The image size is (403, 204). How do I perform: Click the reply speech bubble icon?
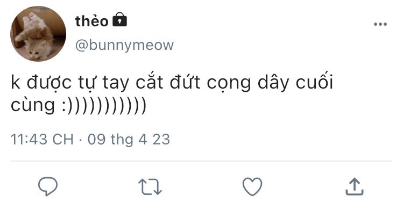(x=48, y=186)
